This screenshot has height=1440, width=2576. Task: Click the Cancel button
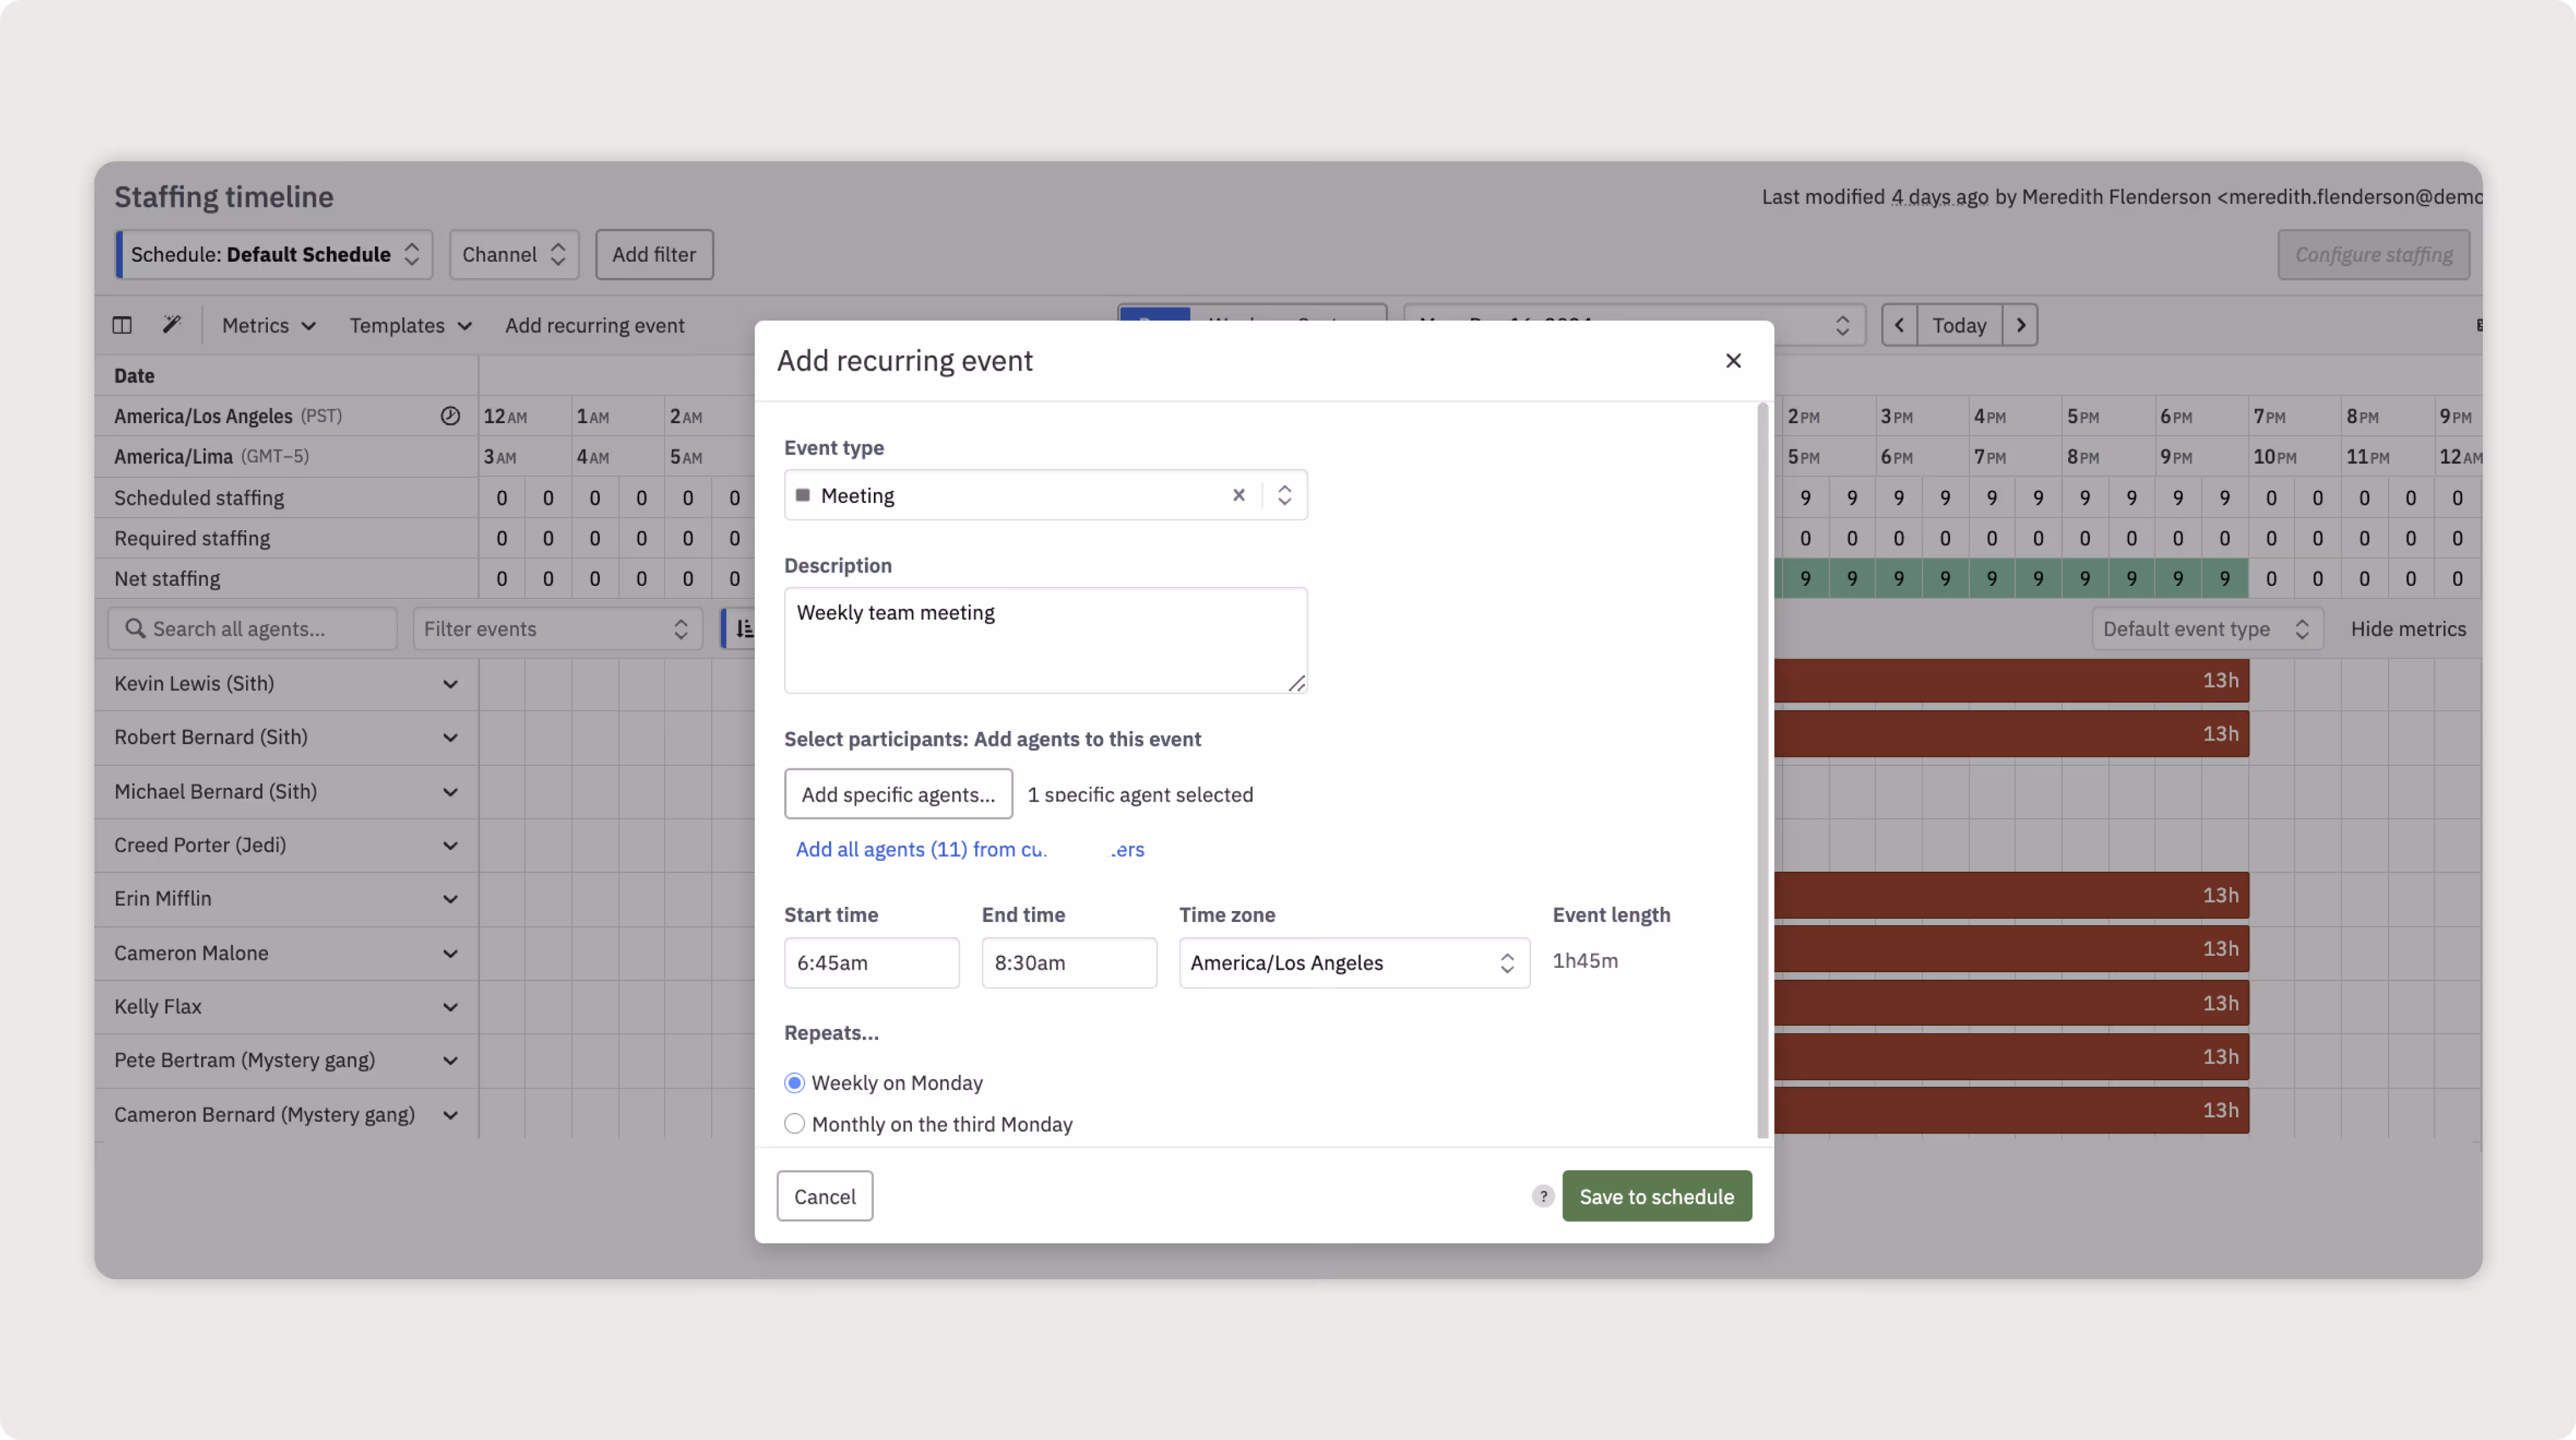(824, 1196)
